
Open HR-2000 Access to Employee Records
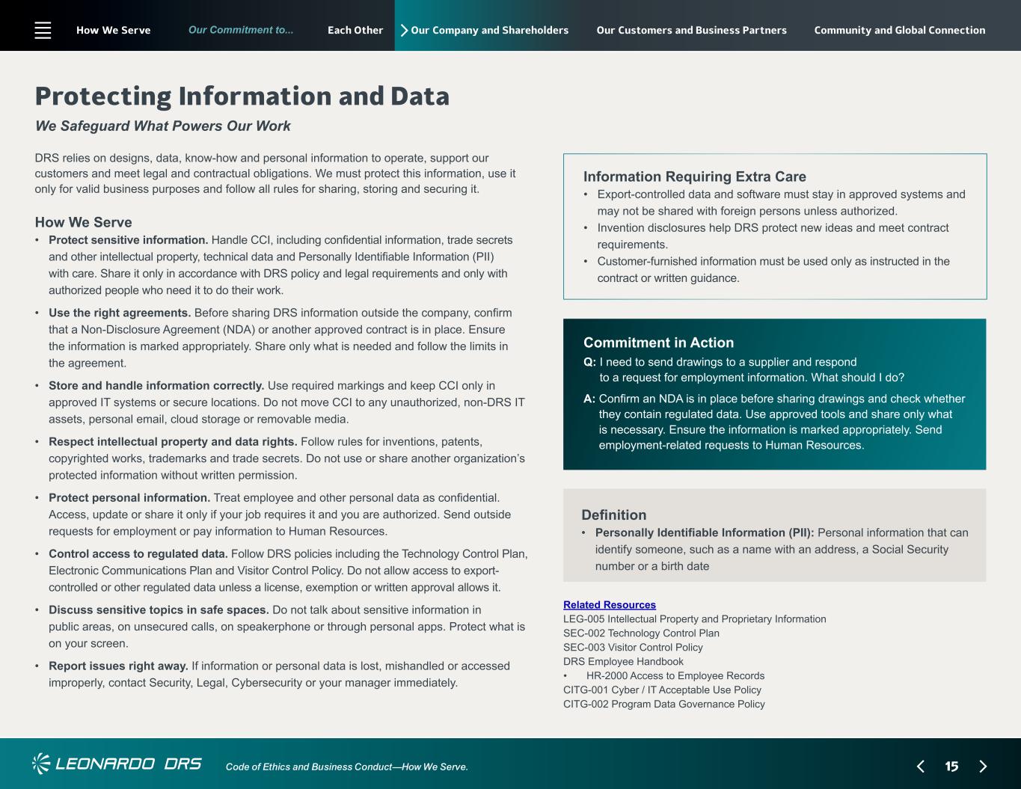[675, 675]
